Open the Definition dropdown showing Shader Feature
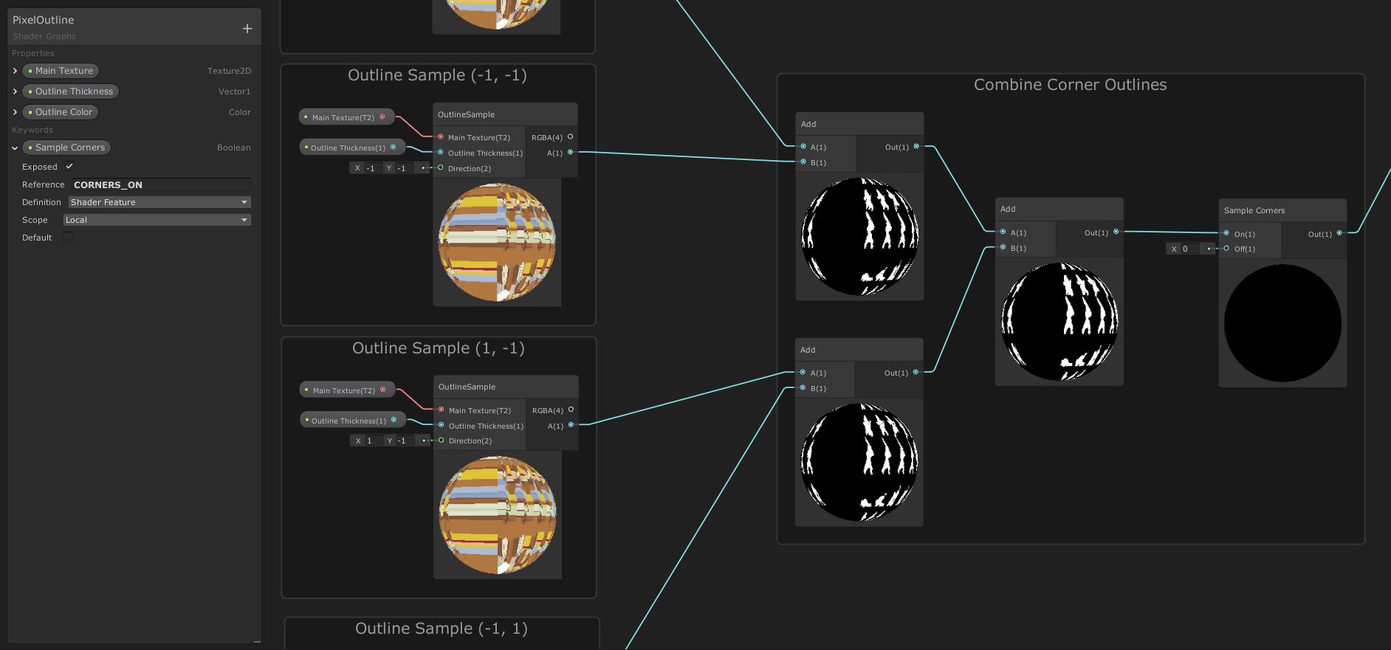Image resolution: width=1391 pixels, height=650 pixels. tap(159, 202)
